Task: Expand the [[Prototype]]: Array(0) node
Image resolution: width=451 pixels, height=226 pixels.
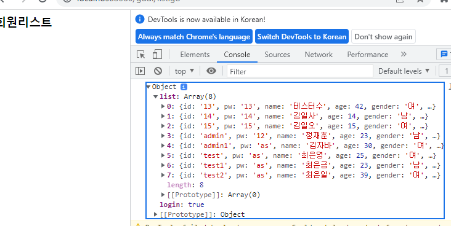Action: click(x=163, y=195)
